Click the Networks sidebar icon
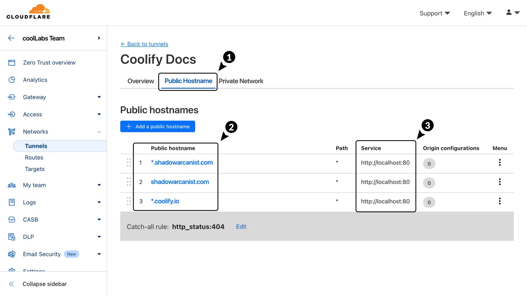The height and width of the screenshot is (296, 527). [12, 132]
